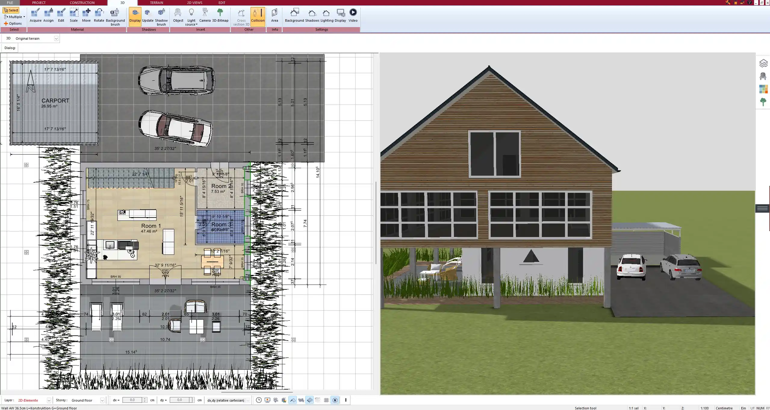The image size is (770, 410).
Task: Open the furniture objects panel on the right
Action: (764, 76)
